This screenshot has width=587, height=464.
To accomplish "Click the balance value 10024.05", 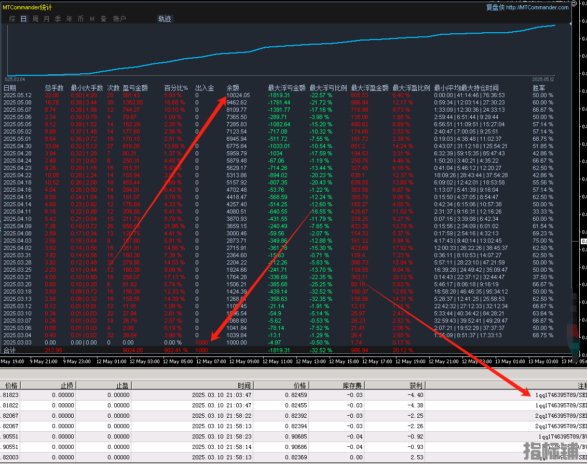I will click(238, 95).
